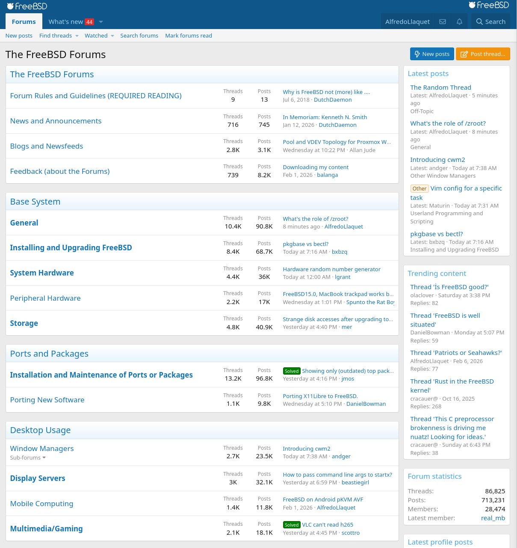The image size is (517, 548).
Task: Switch to the Forums tab
Action: pyautogui.click(x=24, y=21)
